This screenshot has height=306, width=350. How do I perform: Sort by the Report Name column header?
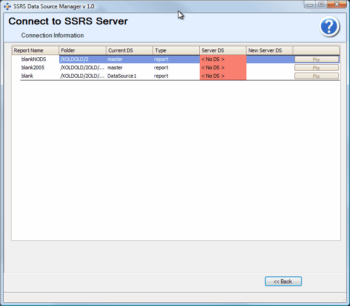click(36, 50)
